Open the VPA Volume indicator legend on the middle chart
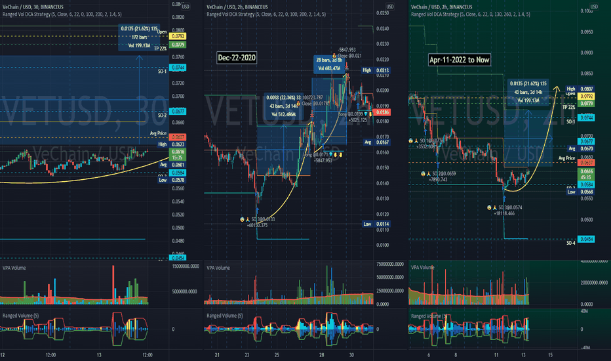This screenshot has width=611, height=361. click(218, 268)
